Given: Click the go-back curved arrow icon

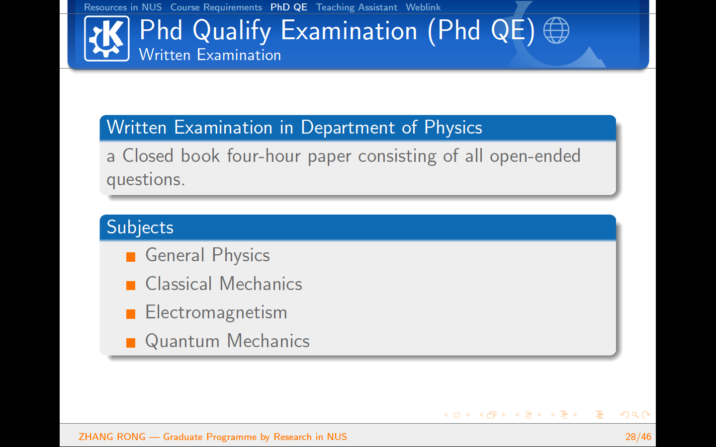Looking at the screenshot, I should tap(625, 415).
